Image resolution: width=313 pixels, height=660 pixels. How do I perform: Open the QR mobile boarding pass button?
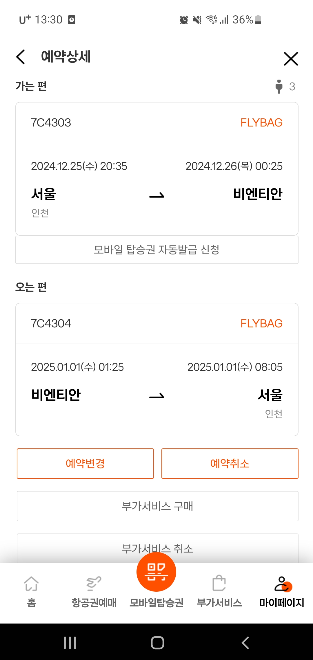[x=156, y=572]
